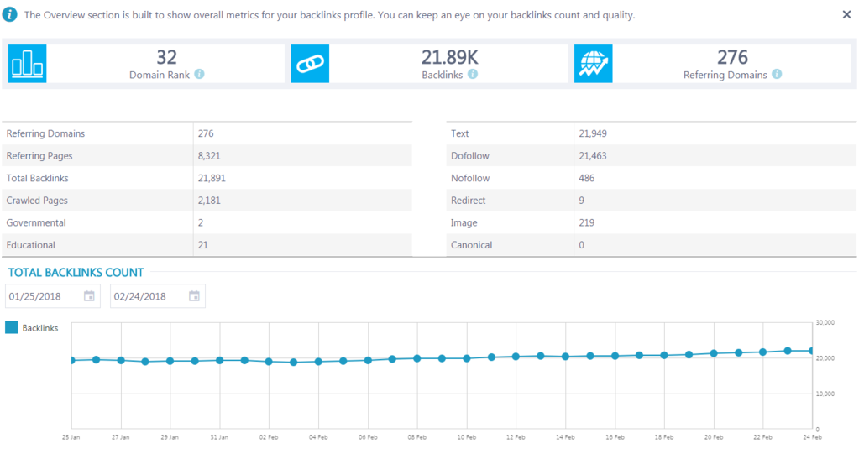Toggle the Backlinks legend color swatch

(x=12, y=327)
